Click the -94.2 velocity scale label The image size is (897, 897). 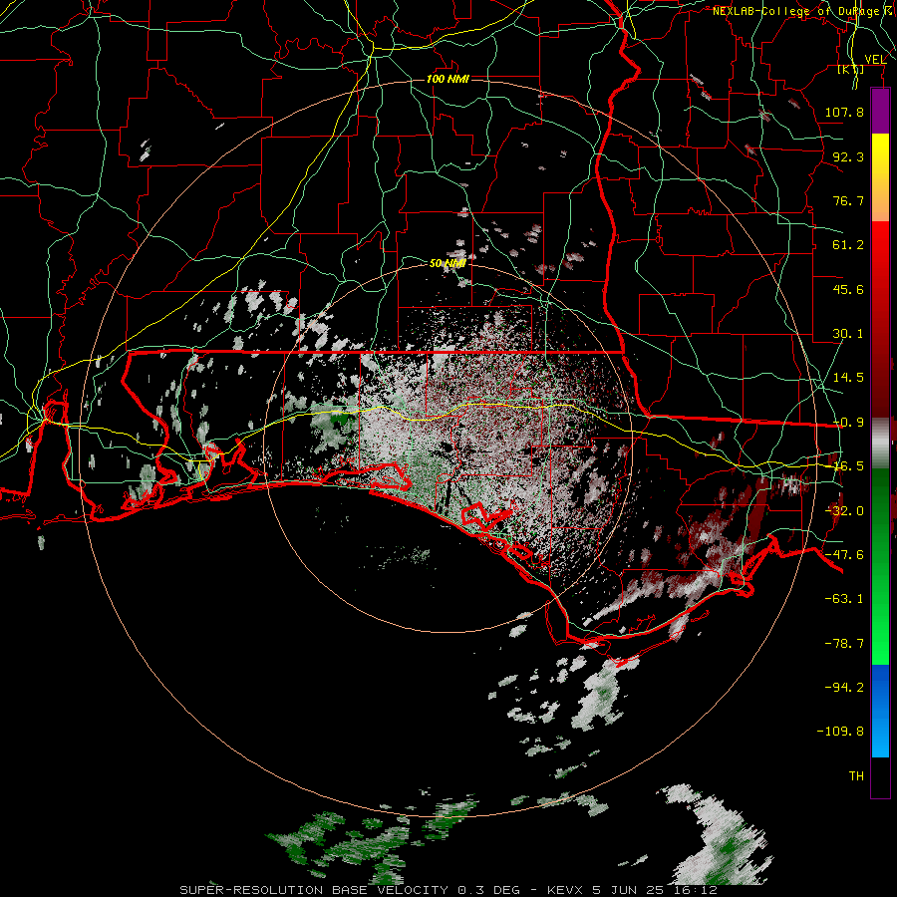point(844,687)
